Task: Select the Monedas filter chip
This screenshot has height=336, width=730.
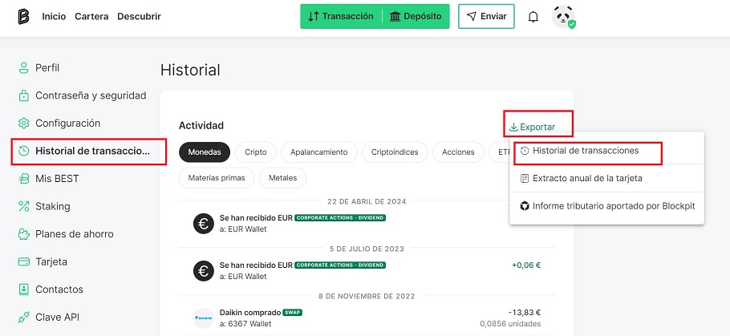Action: click(205, 152)
